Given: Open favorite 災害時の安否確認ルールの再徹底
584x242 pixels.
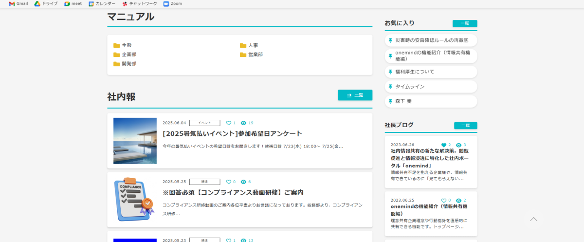Looking at the screenshot, I should click(x=431, y=40).
